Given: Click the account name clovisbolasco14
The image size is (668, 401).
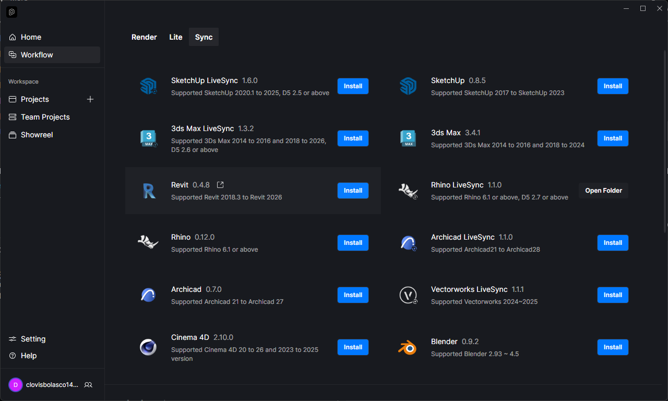Looking at the screenshot, I should point(52,385).
